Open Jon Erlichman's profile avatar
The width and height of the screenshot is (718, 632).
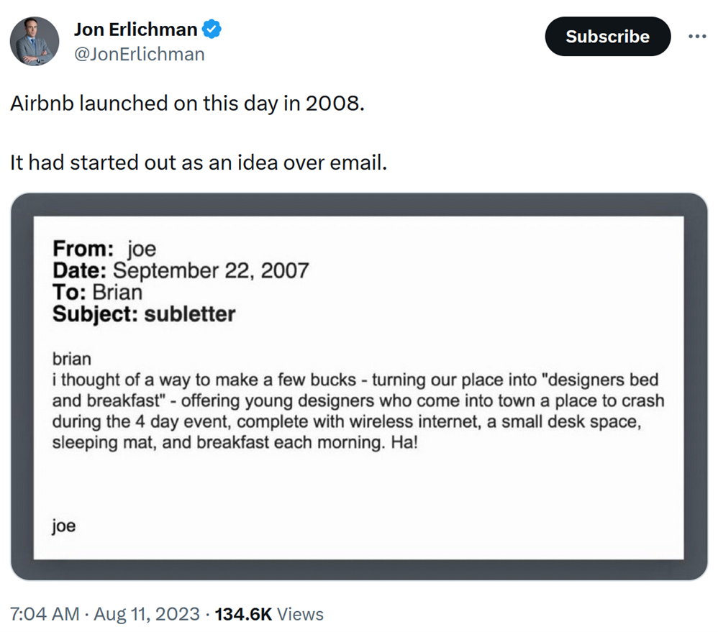coord(35,41)
